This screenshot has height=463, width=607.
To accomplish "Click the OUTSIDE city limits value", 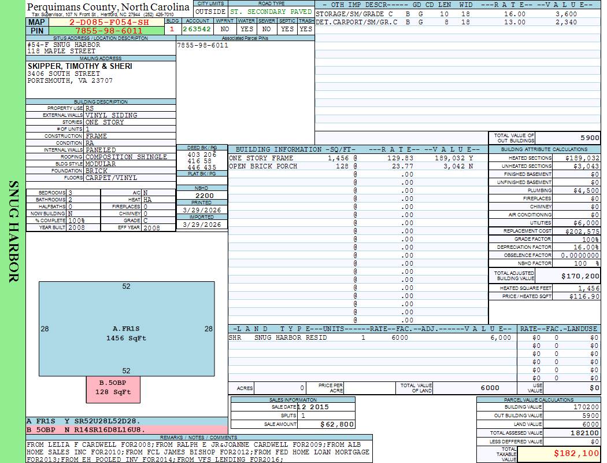I will [x=210, y=11].
